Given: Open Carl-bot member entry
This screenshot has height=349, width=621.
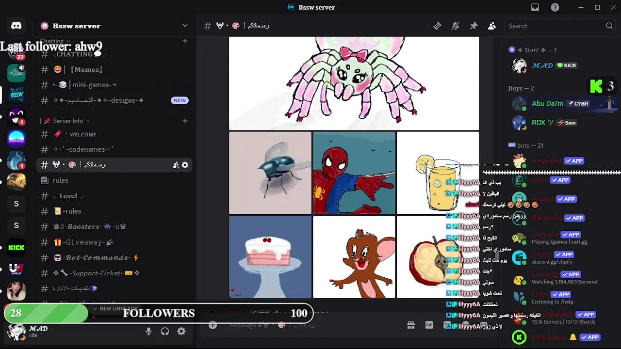Looking at the screenshot, I should click(x=563, y=238).
